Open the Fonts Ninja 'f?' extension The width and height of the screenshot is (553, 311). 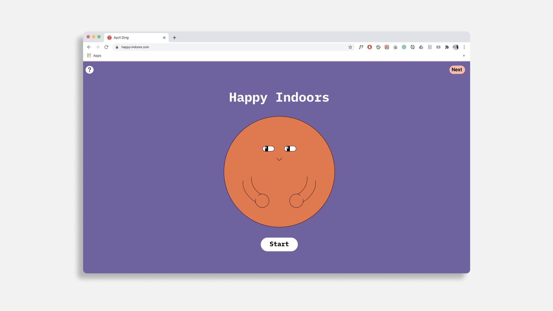click(361, 47)
